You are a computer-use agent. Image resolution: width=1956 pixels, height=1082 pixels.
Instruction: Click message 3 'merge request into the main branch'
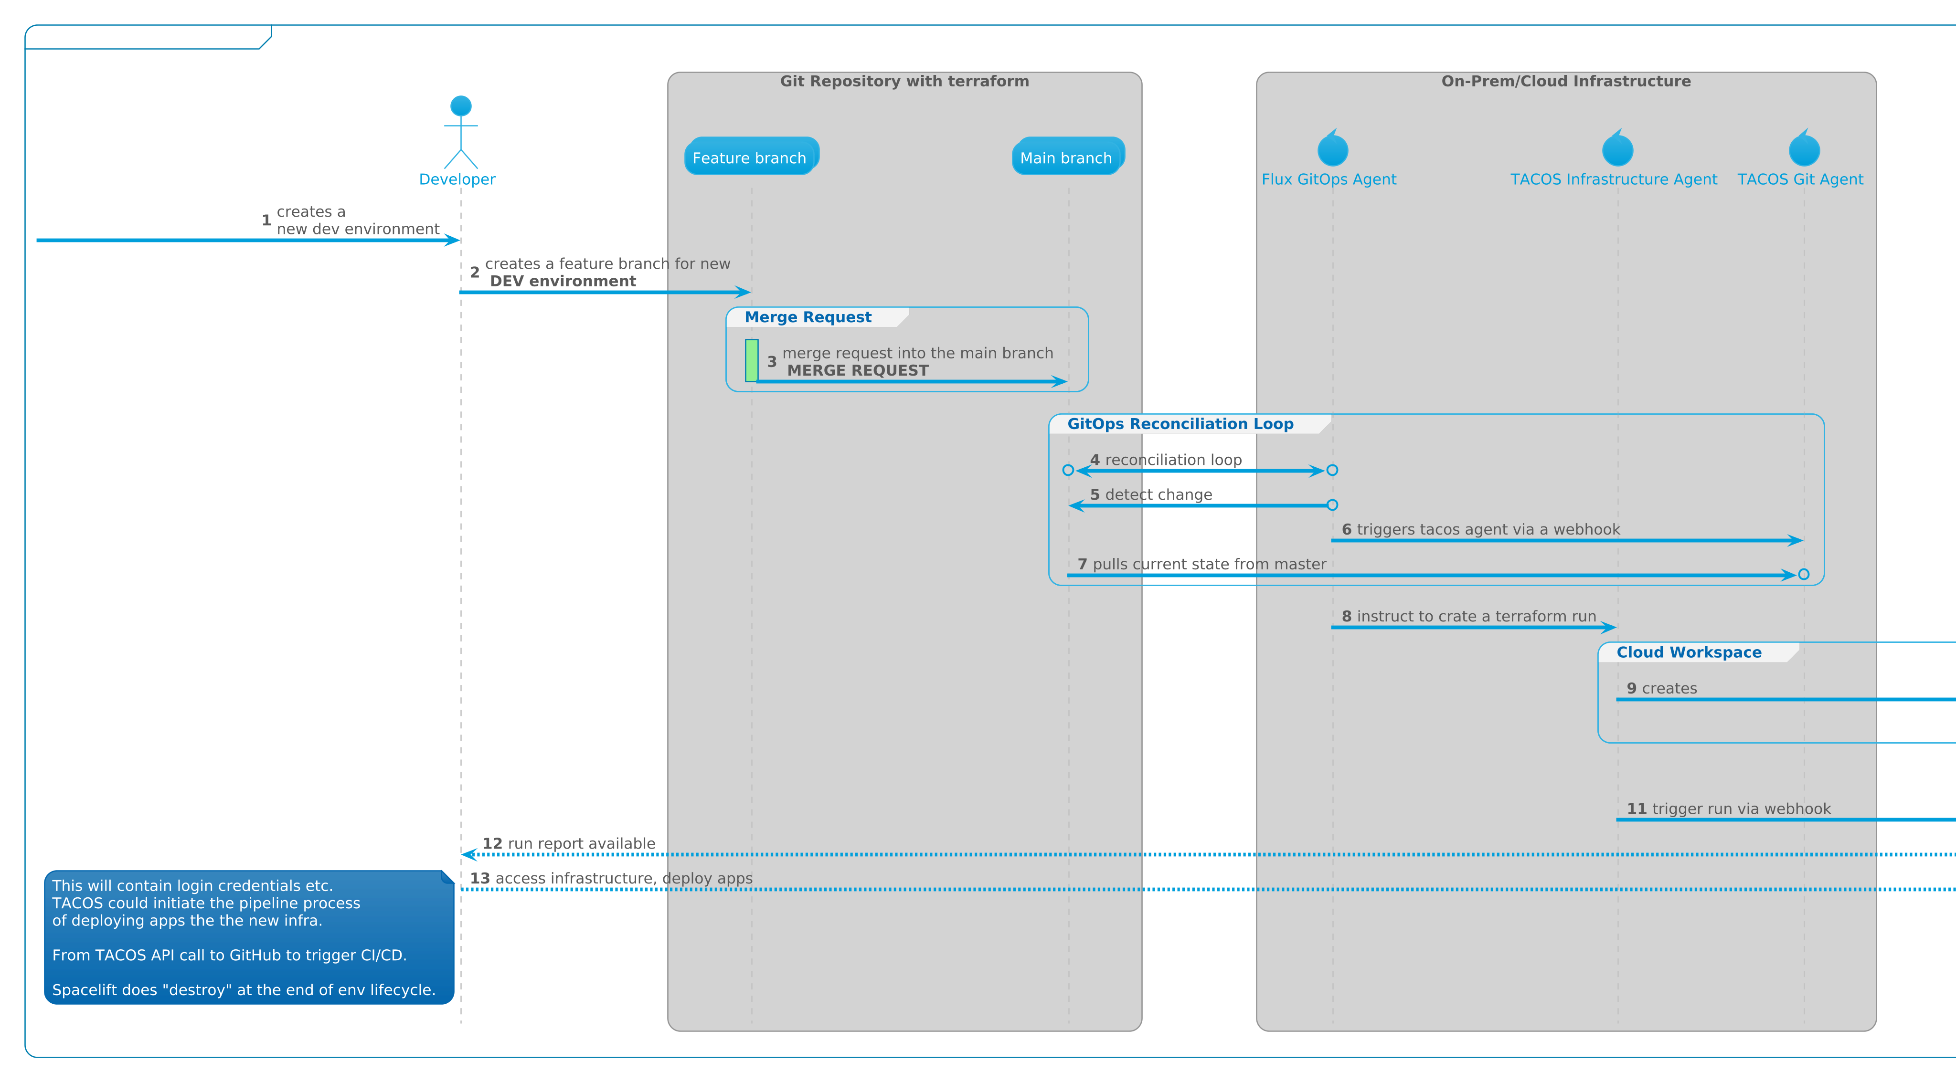pyautogui.click(x=917, y=354)
